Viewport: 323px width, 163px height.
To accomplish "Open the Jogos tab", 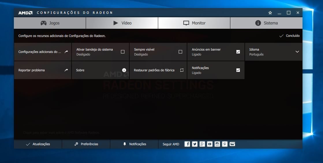I will pyautogui.click(x=50, y=23).
